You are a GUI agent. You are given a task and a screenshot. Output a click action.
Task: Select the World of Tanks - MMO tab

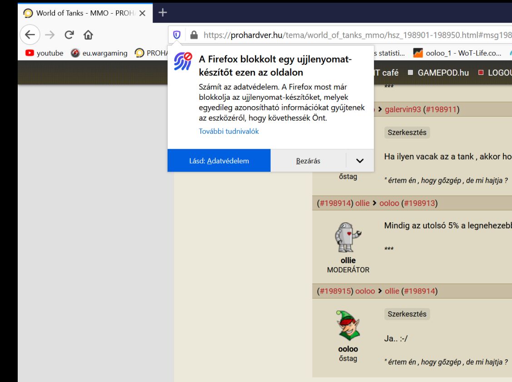pyautogui.click(x=85, y=13)
